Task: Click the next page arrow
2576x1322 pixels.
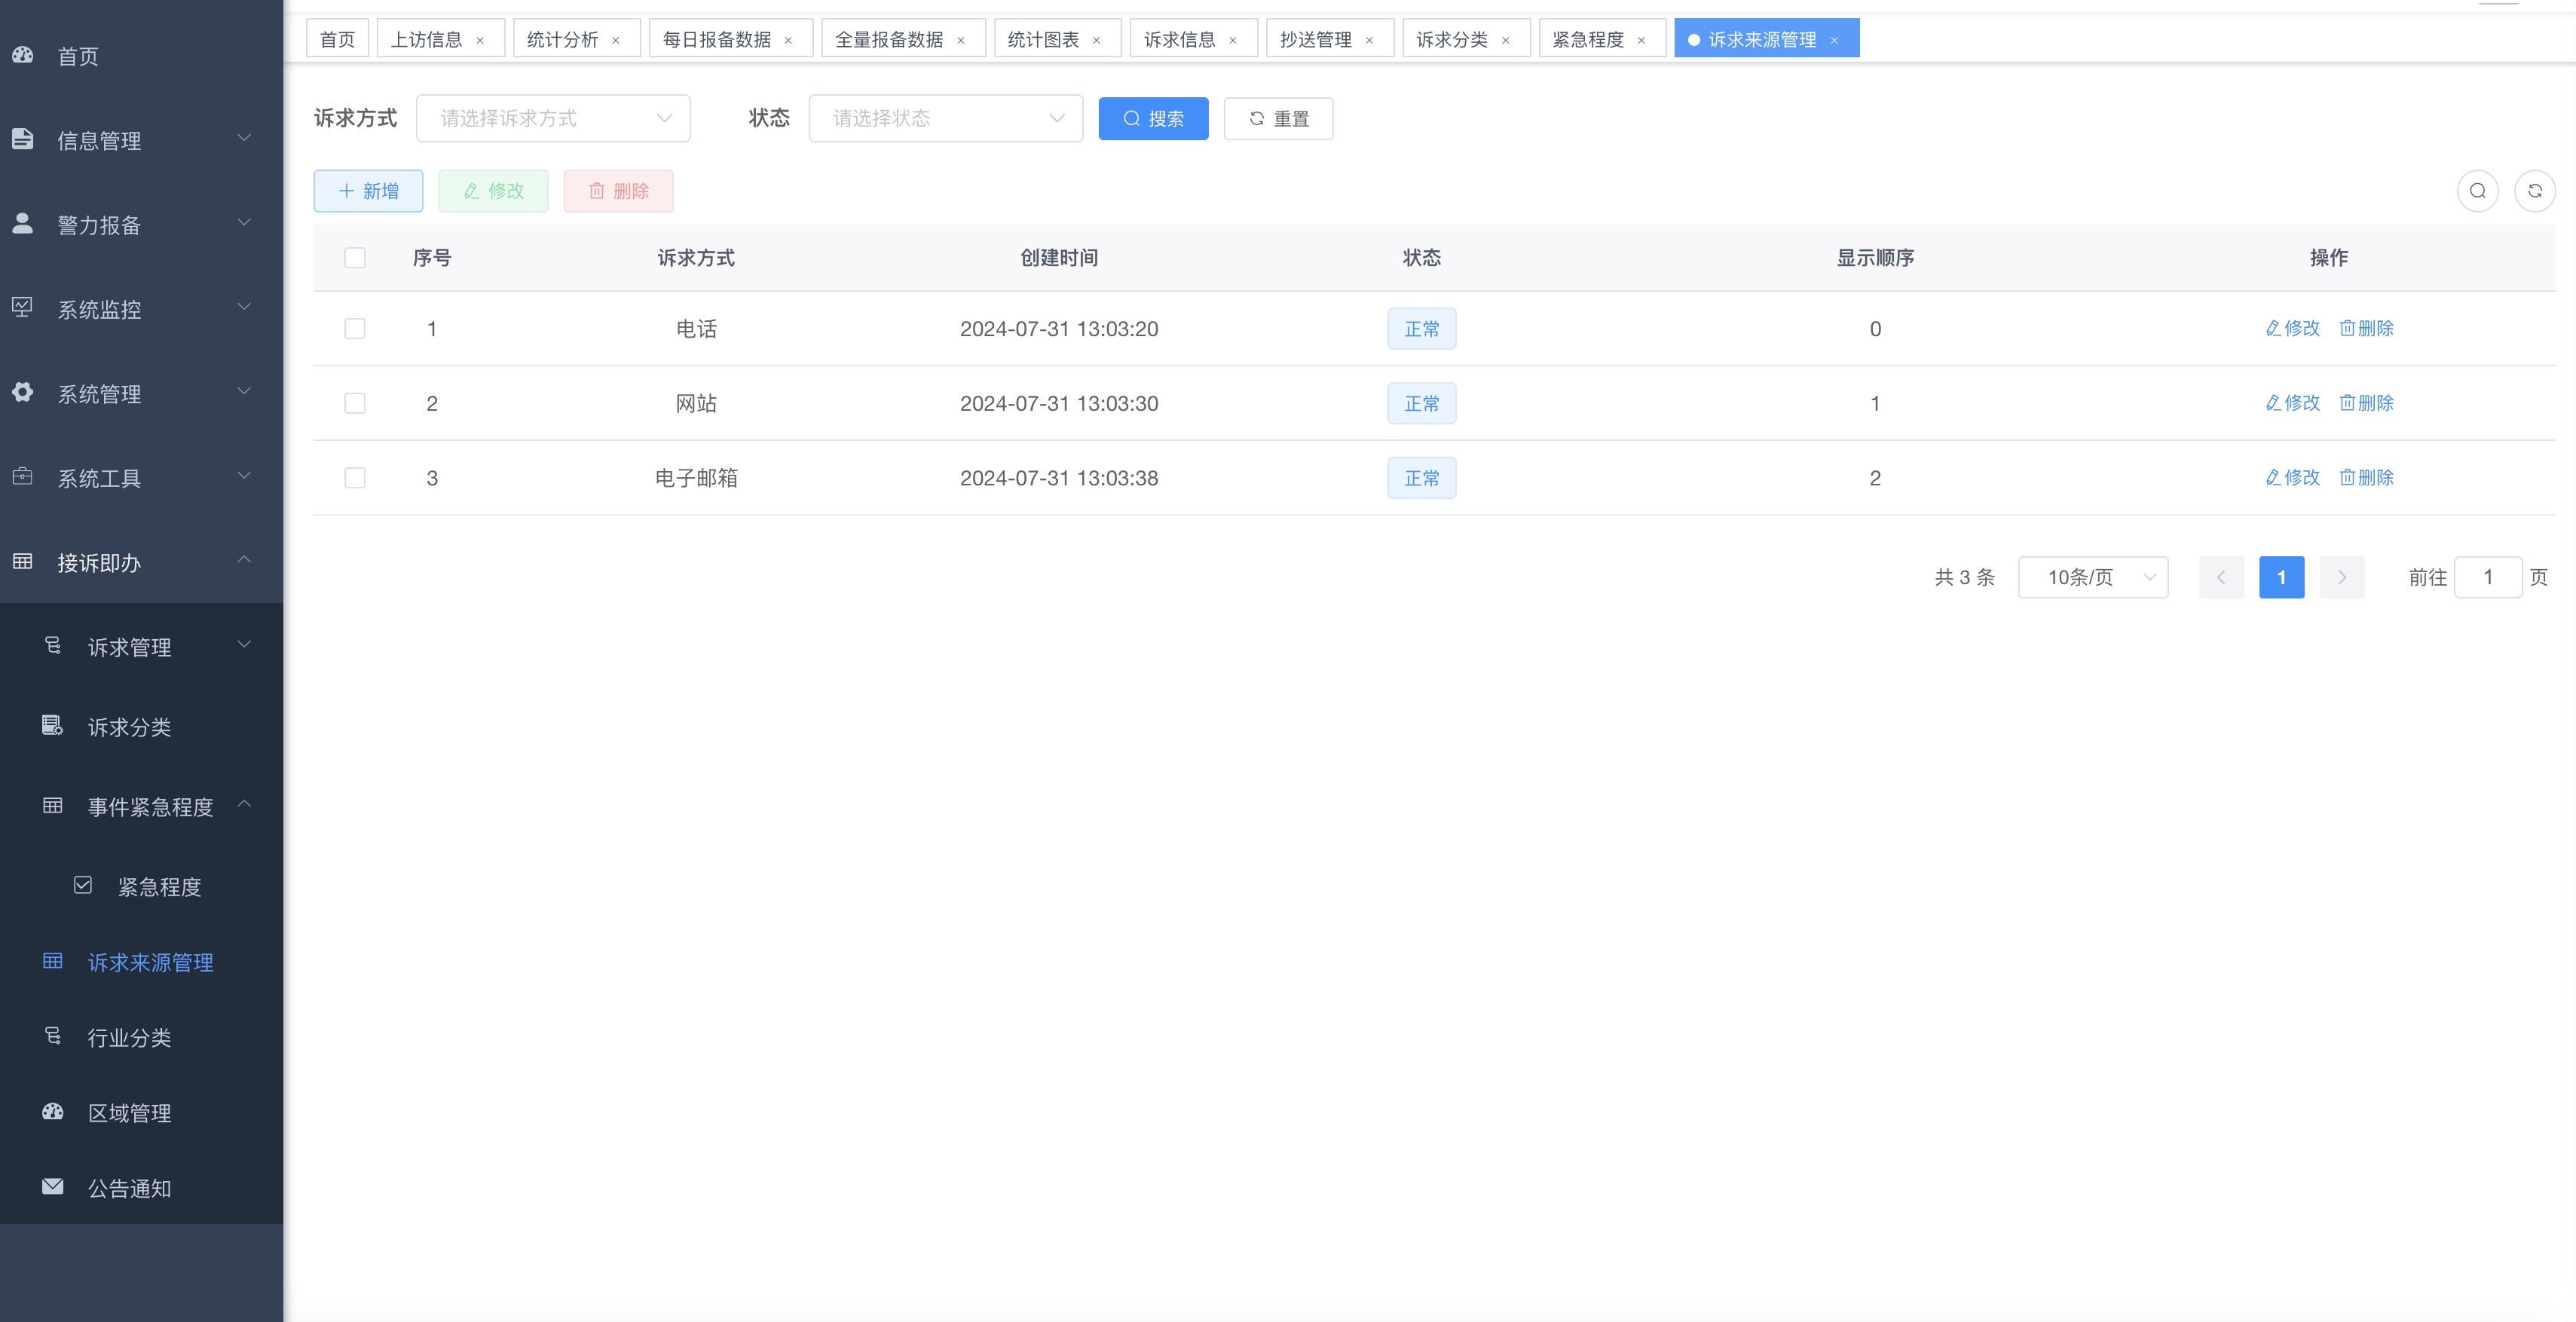Action: click(2341, 577)
